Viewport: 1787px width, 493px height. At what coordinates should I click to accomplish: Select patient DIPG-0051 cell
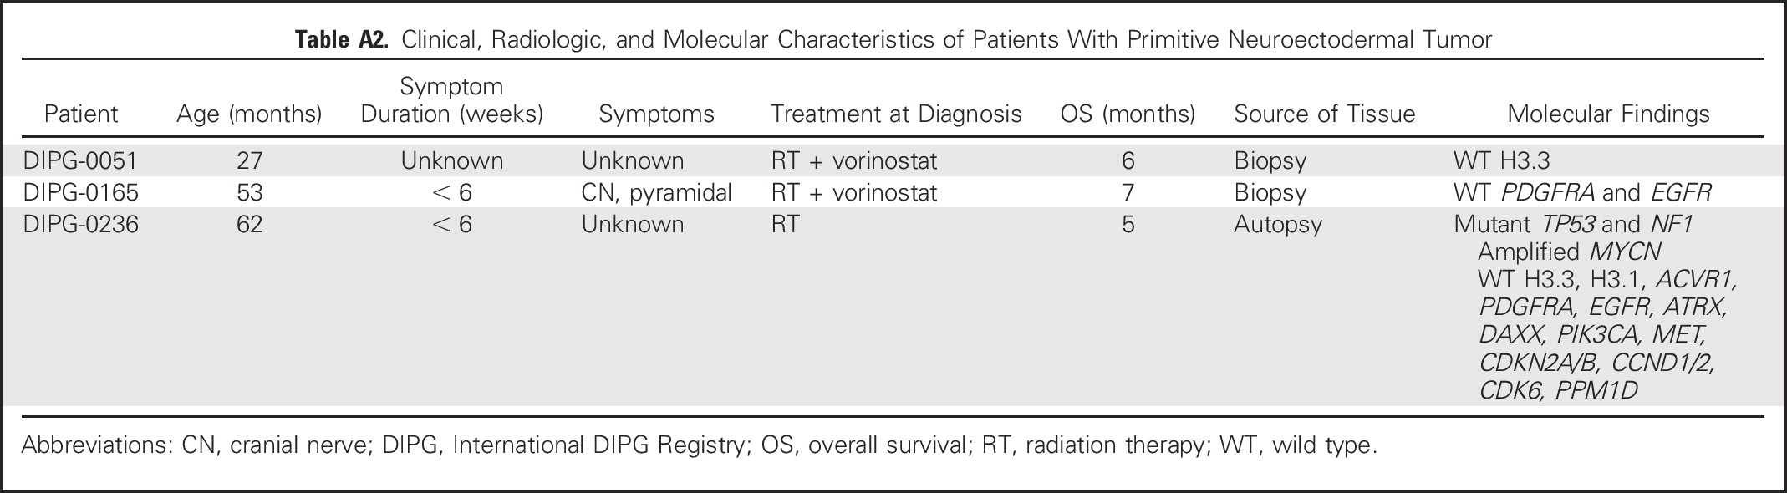79,160
